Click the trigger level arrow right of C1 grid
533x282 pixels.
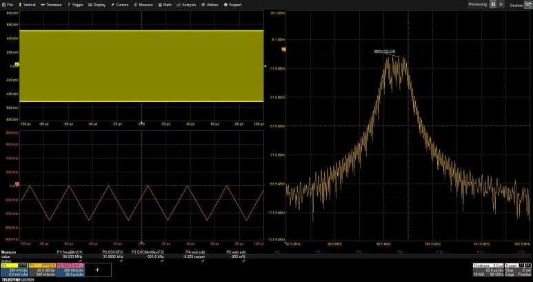tap(265, 66)
